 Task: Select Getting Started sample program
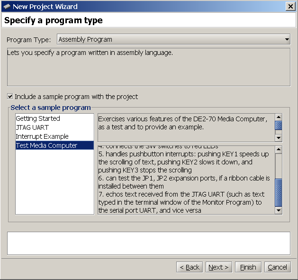tap(38, 118)
